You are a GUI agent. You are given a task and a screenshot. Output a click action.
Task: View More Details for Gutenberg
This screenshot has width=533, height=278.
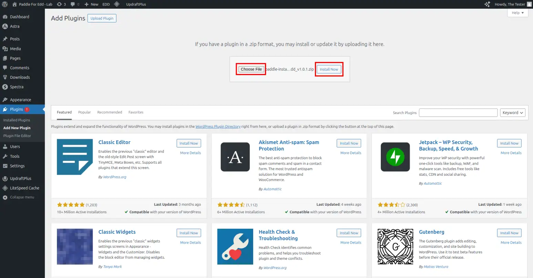coord(511,243)
